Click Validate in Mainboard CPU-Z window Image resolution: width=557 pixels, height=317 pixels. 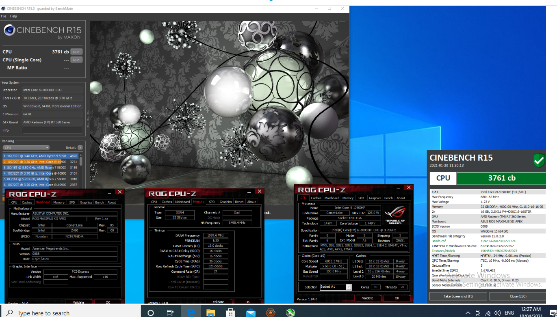coord(78,302)
